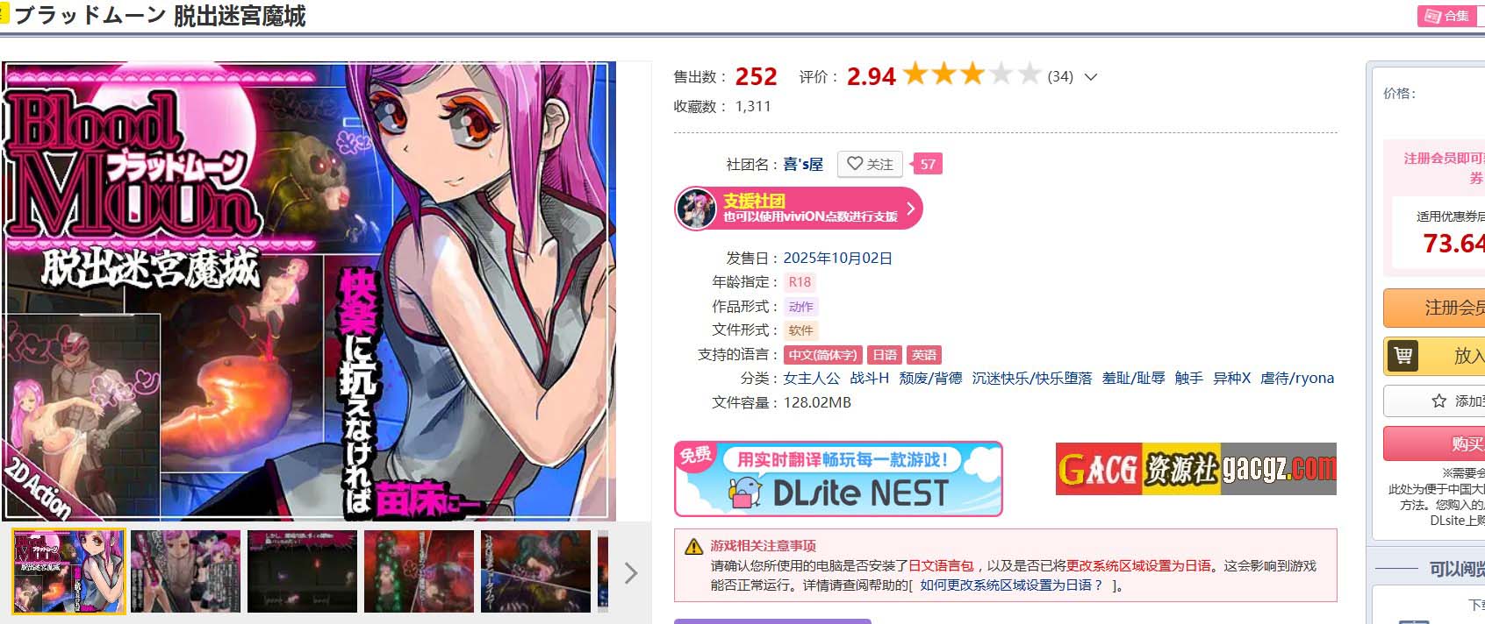Open the 如何更改系统区域设置为日语 help link
The image size is (1485, 624).
point(1011,585)
